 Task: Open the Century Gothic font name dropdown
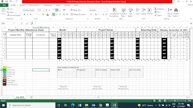(37, 10)
